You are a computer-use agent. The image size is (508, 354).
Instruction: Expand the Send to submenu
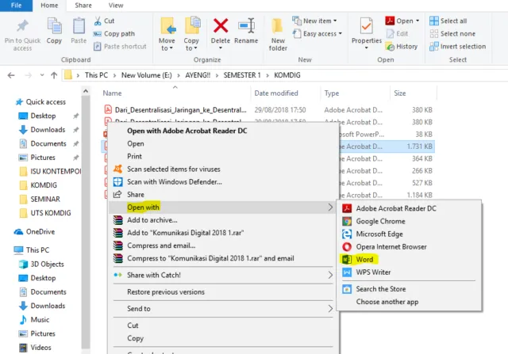coord(222,309)
